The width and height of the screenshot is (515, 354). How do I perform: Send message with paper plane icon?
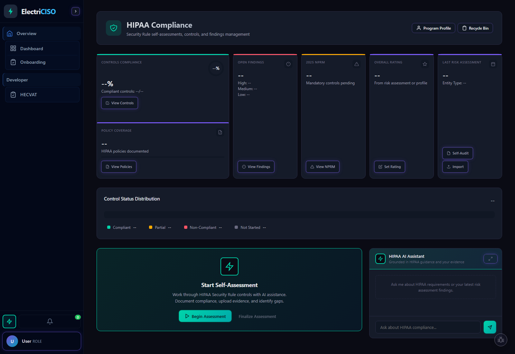click(490, 327)
